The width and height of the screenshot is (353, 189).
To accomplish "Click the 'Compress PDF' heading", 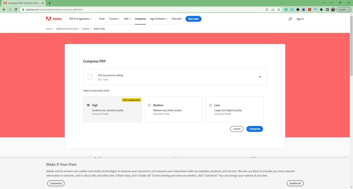I will tap(94, 61).
